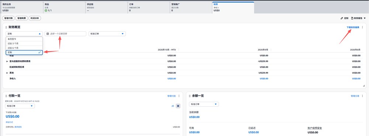This screenshot has height=136, width=369.
Task: Open the 我的业务 tab
Action: click(22, 7)
